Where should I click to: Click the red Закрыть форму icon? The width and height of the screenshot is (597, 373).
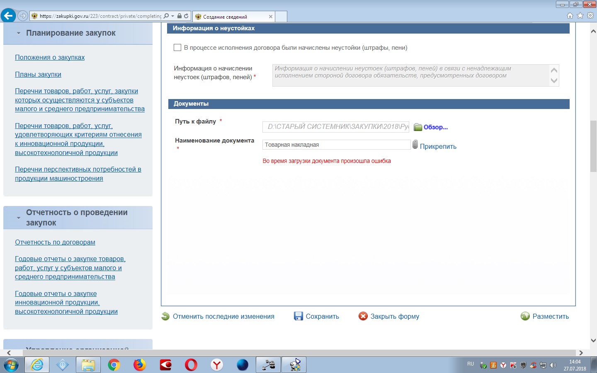click(x=363, y=316)
